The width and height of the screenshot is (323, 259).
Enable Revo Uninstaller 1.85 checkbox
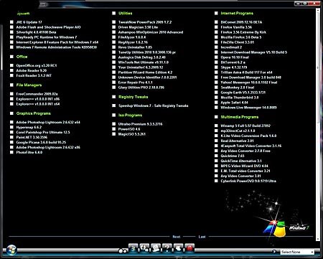click(x=114, y=47)
